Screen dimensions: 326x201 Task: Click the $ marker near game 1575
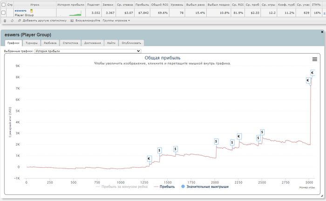176,149
